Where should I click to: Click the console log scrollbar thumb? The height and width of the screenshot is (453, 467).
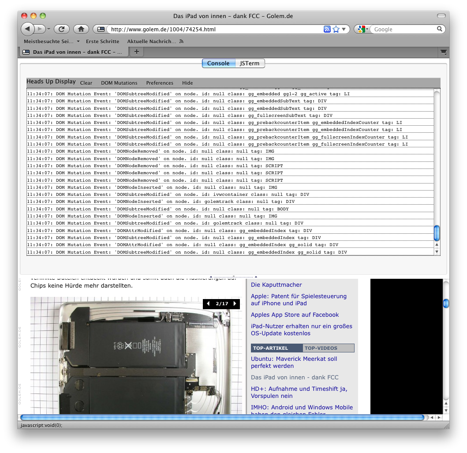437,233
